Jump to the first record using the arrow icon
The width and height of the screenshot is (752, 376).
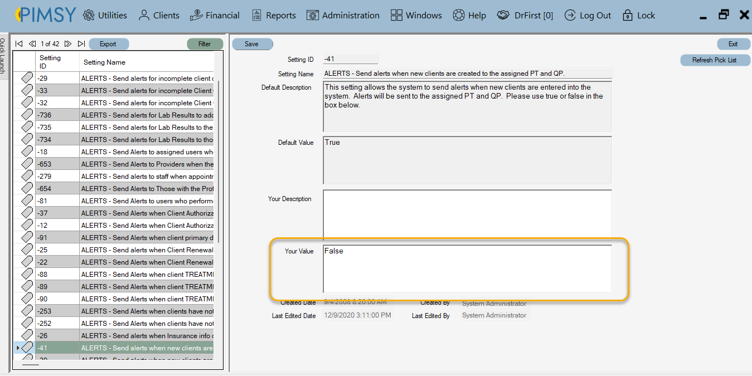pos(18,43)
